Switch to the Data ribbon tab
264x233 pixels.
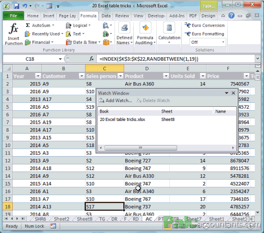(106, 16)
